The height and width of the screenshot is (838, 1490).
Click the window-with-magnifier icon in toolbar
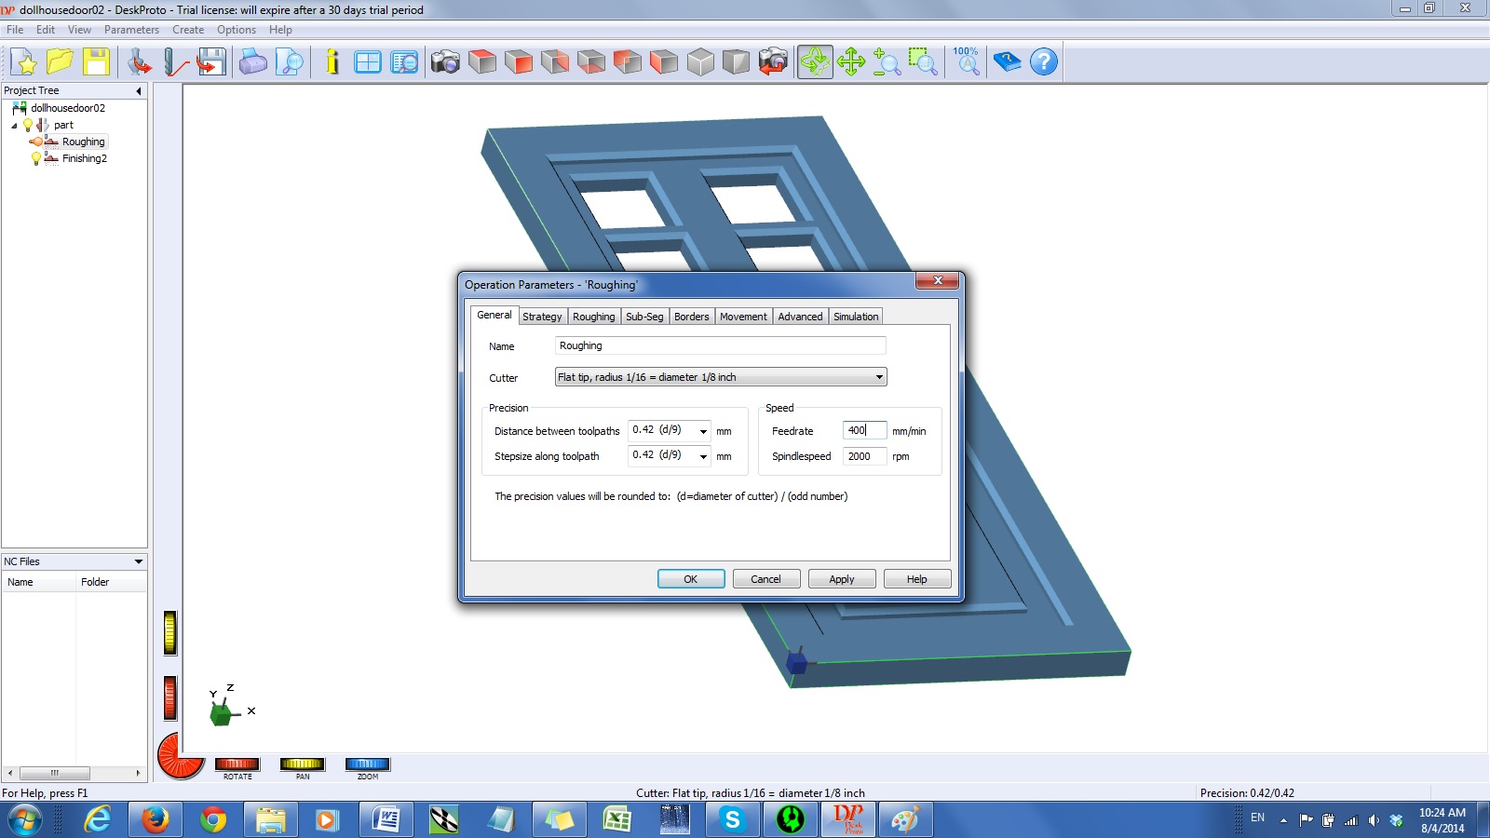(x=404, y=62)
